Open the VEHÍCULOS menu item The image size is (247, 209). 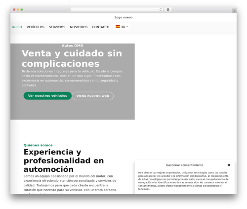tap(36, 27)
